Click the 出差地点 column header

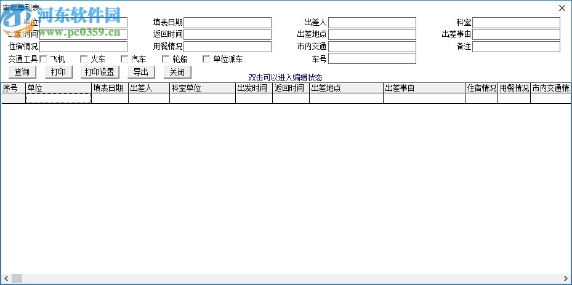pyautogui.click(x=346, y=88)
